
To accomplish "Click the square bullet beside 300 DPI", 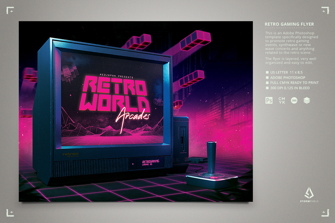I will coord(267,88).
